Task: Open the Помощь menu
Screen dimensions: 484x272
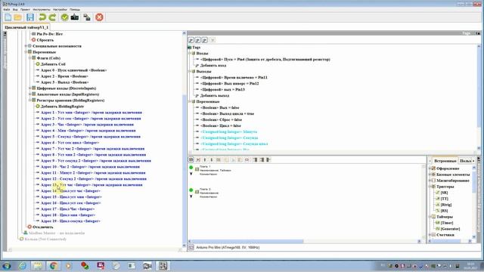Action: click(x=75, y=10)
